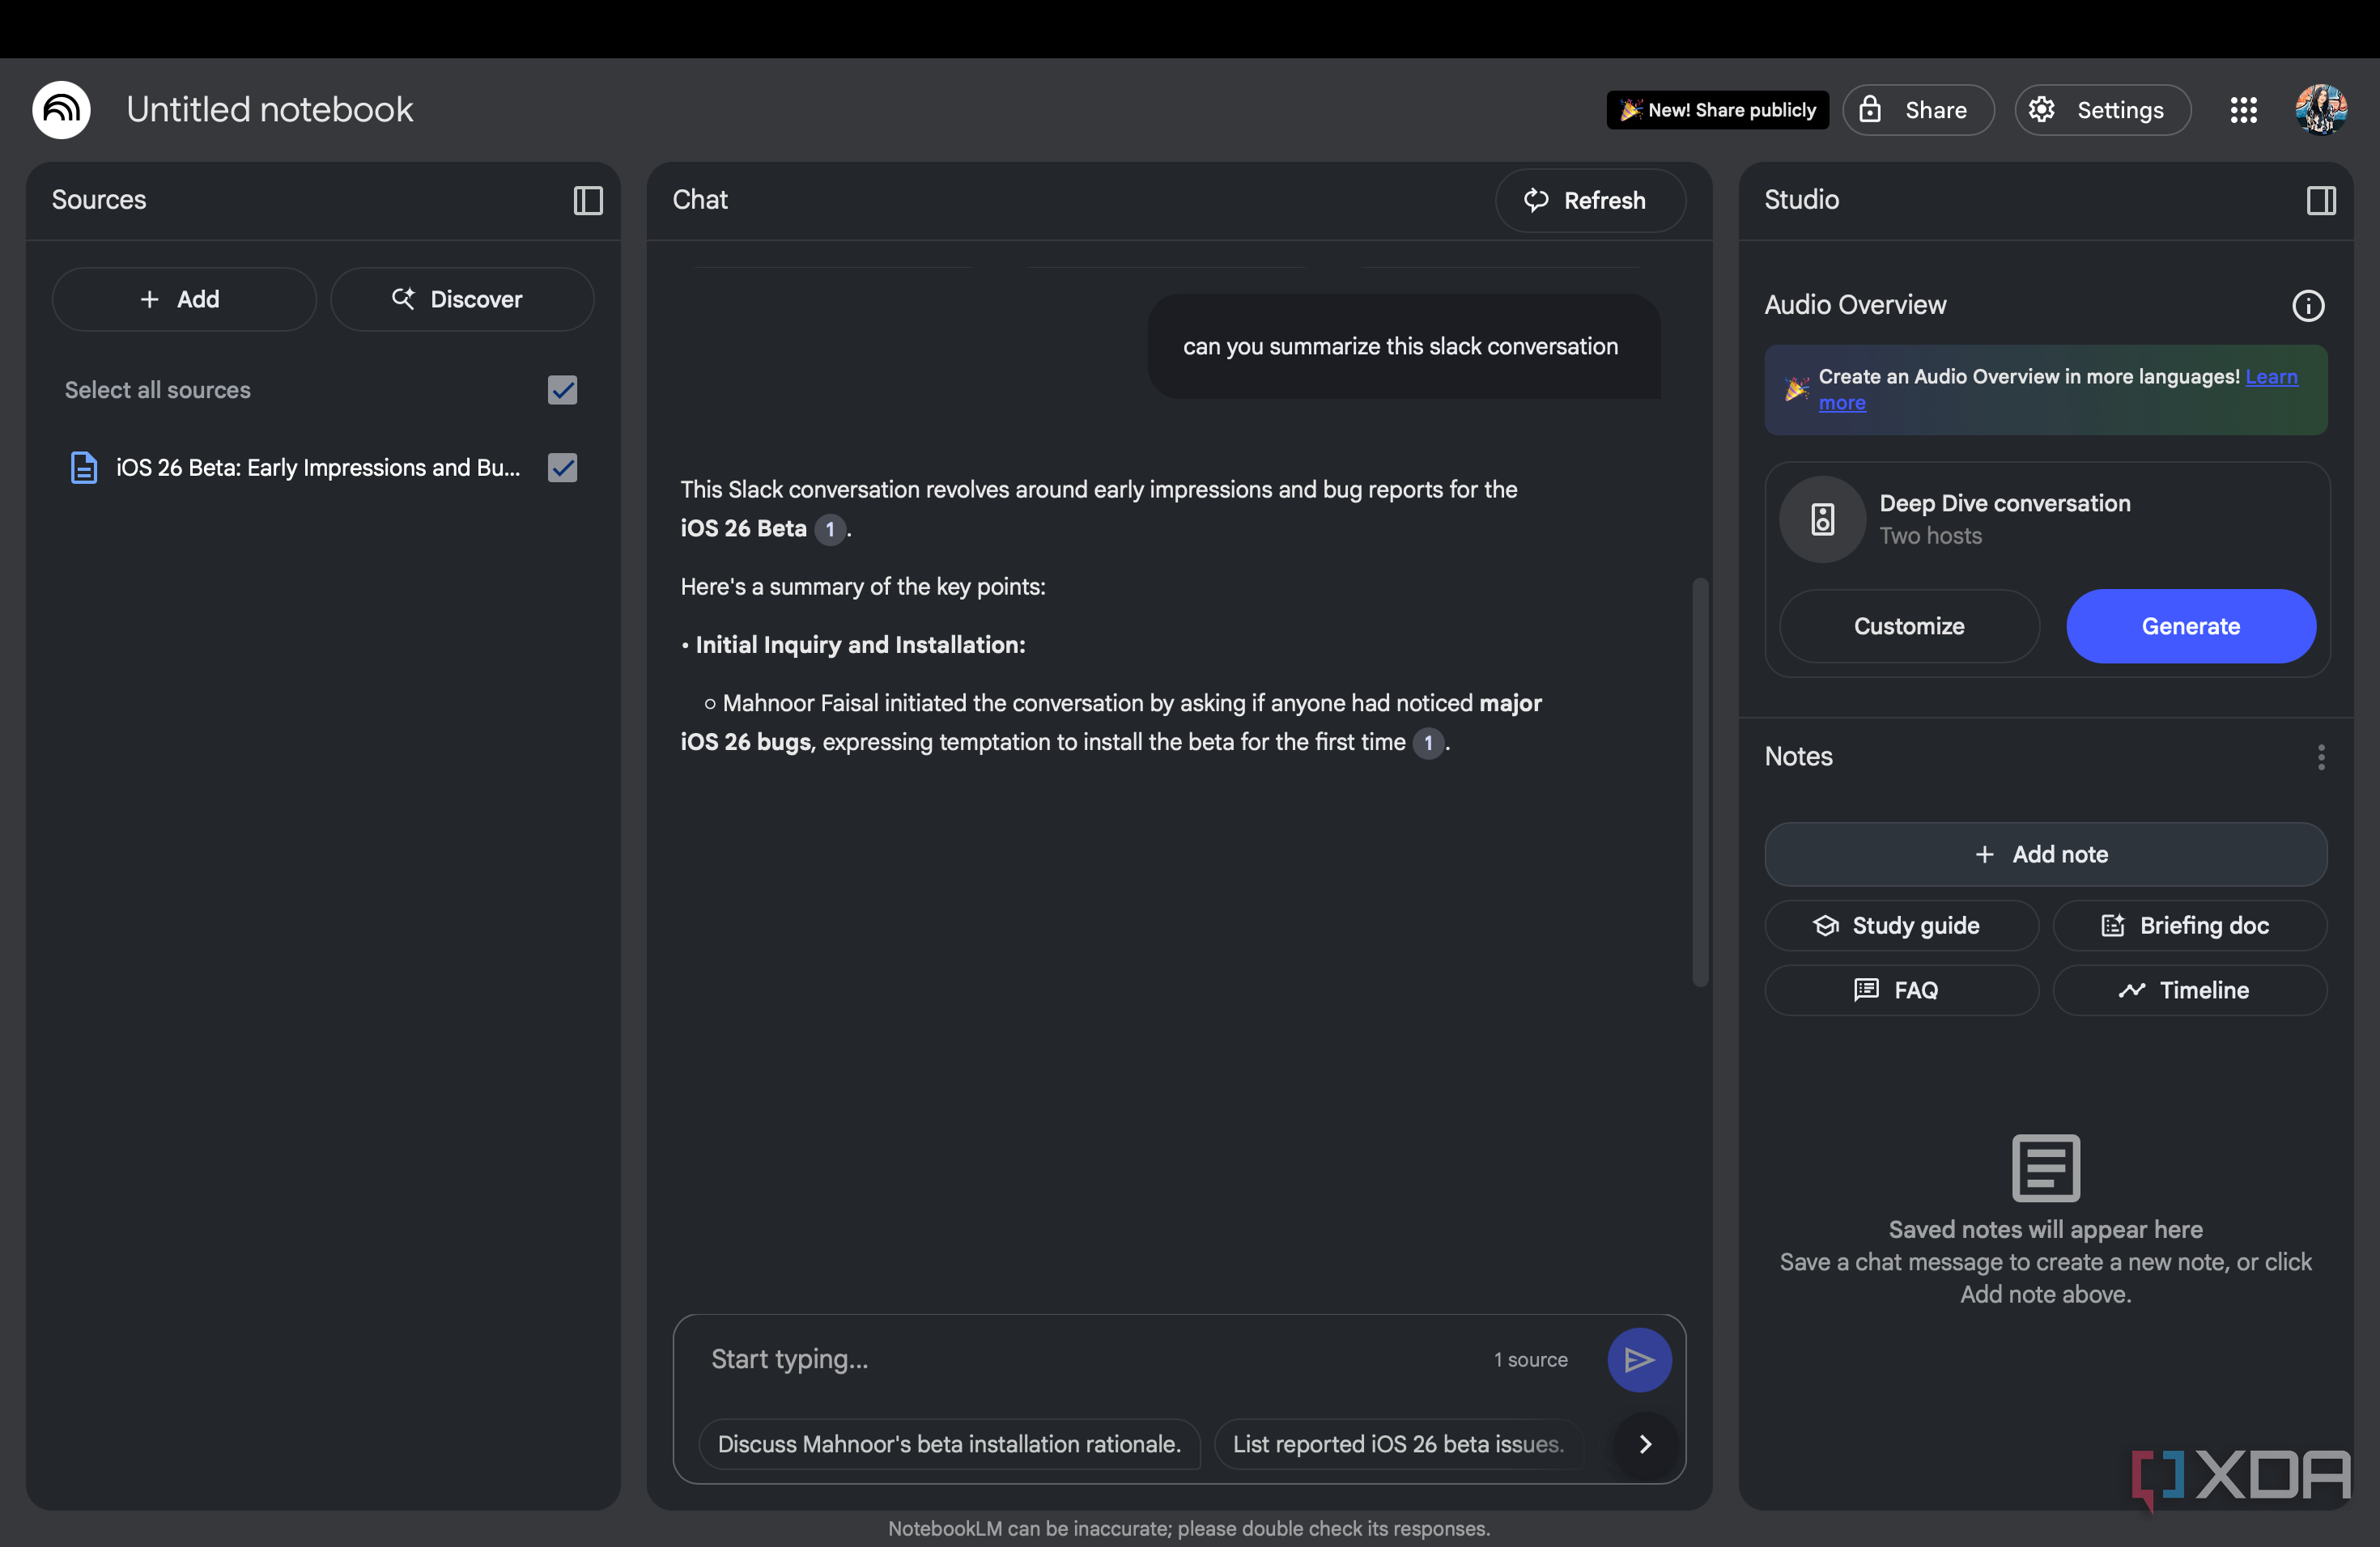Rename the Untitled notebook title

tap(270, 110)
